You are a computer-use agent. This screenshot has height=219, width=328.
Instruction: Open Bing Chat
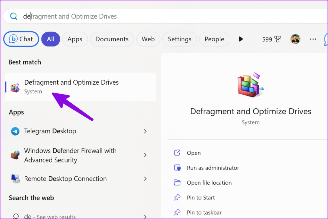click(21, 39)
